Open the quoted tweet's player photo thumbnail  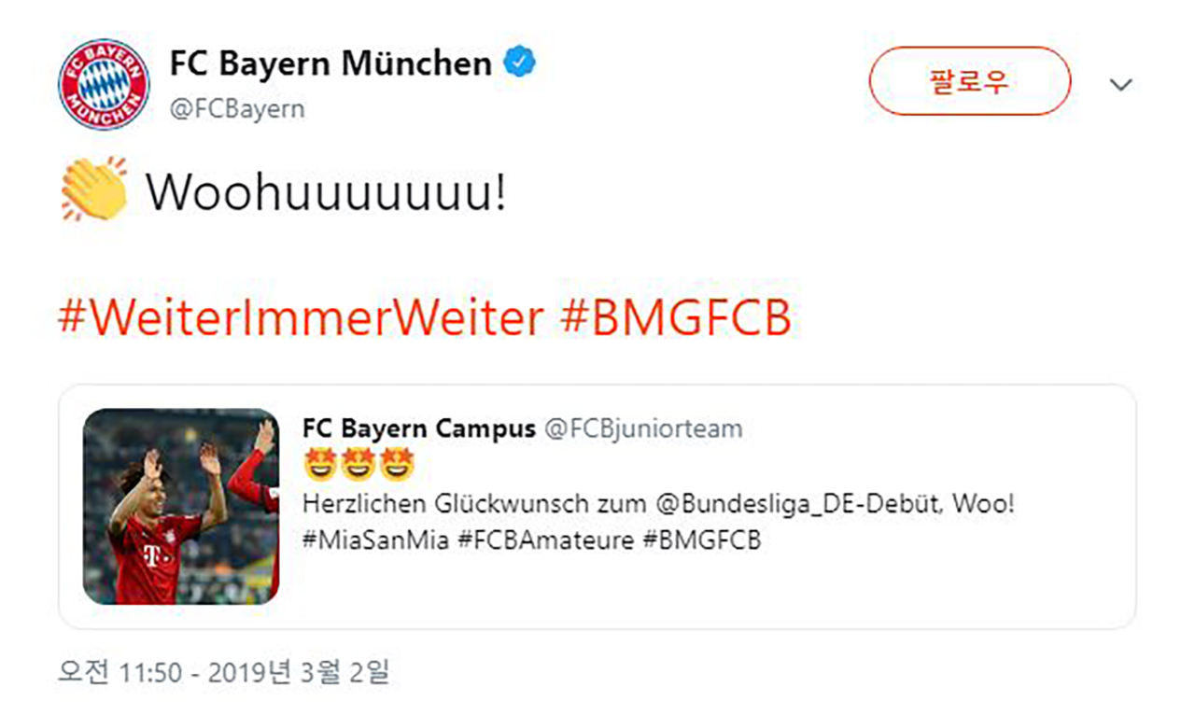[x=181, y=507]
